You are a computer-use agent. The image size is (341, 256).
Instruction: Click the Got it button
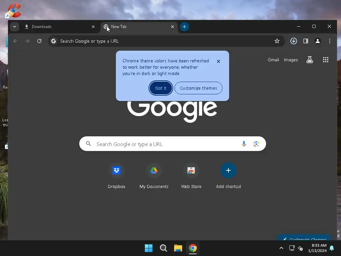(x=161, y=88)
